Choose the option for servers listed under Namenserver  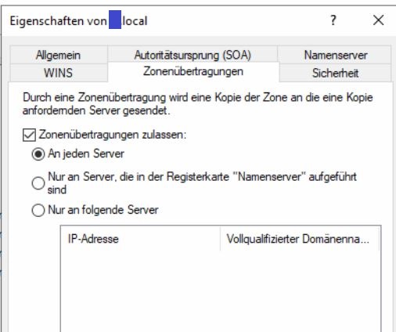click(38, 183)
